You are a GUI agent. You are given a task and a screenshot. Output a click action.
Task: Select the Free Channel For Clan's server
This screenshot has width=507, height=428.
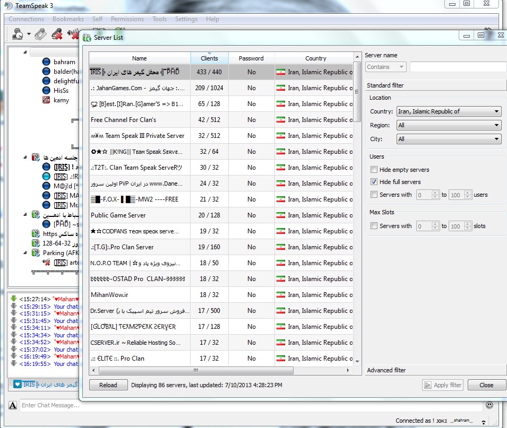[221, 120]
